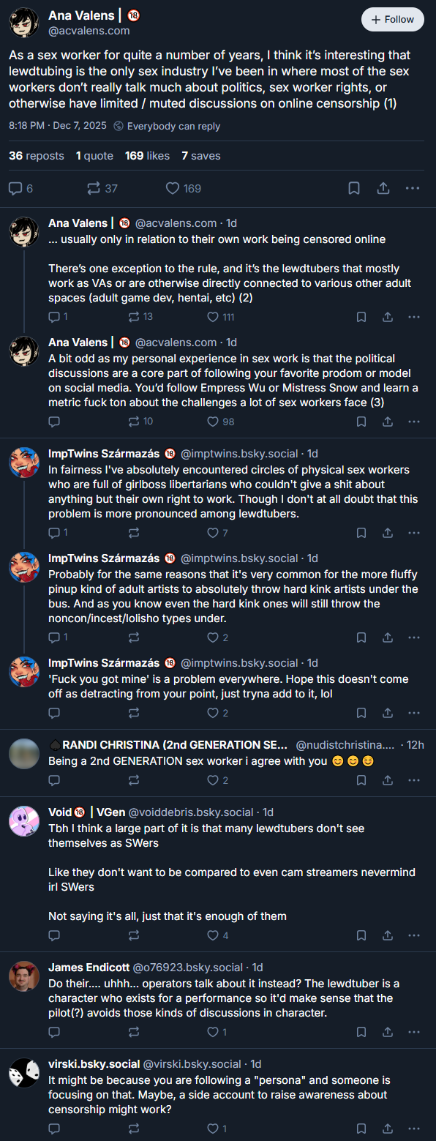View the 1 quote list
This screenshot has height=1141, width=436.
pyautogui.click(x=94, y=156)
